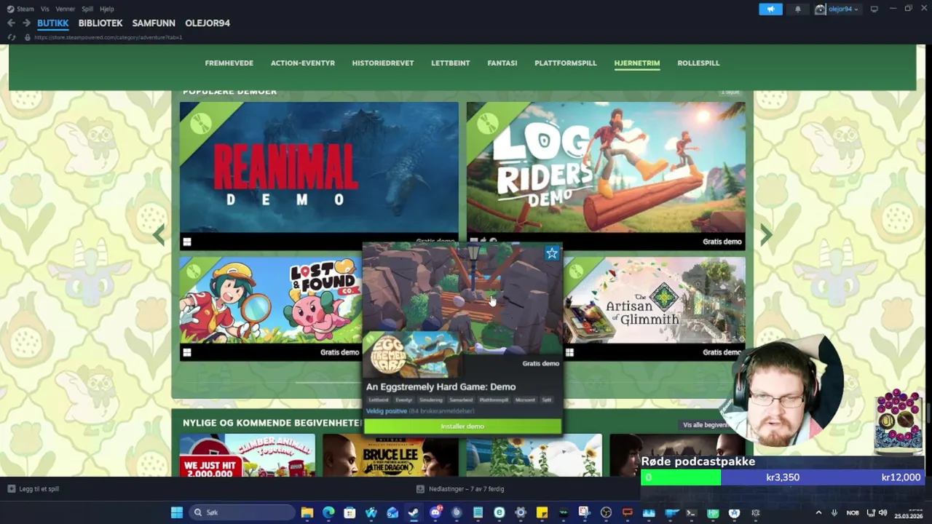Select the HISTORIEDREVET category

[383, 63]
